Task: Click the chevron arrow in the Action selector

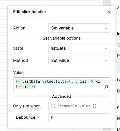Action: coord(106,28)
